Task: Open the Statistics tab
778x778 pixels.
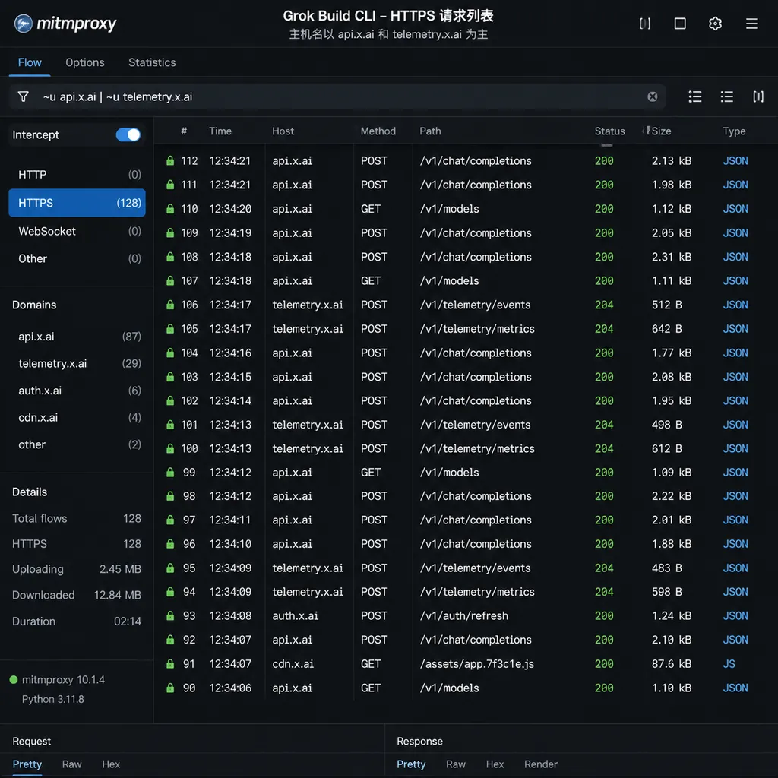Action: (x=152, y=62)
